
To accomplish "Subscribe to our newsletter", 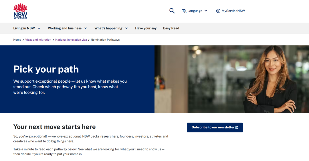I will pos(213,128).
